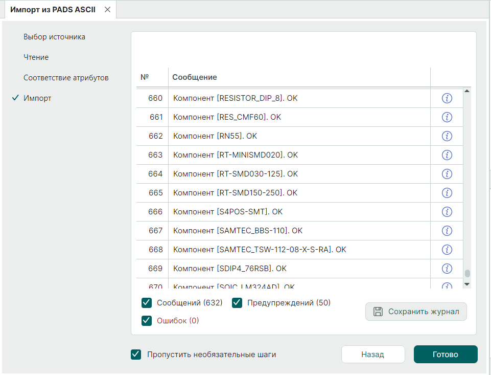Toggle the Предупреждений (50) checkbox
The width and height of the screenshot is (491, 375).
tap(237, 303)
